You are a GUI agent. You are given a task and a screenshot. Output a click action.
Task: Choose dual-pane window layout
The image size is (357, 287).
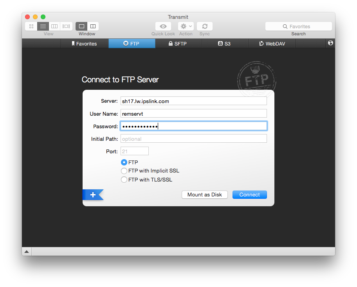coord(93,26)
